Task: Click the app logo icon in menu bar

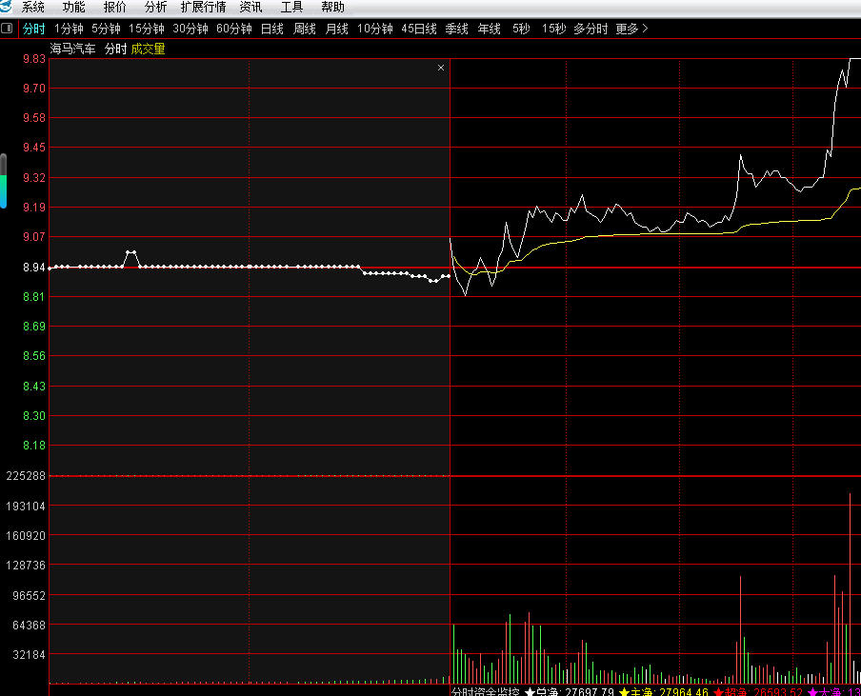Action: pyautogui.click(x=8, y=7)
